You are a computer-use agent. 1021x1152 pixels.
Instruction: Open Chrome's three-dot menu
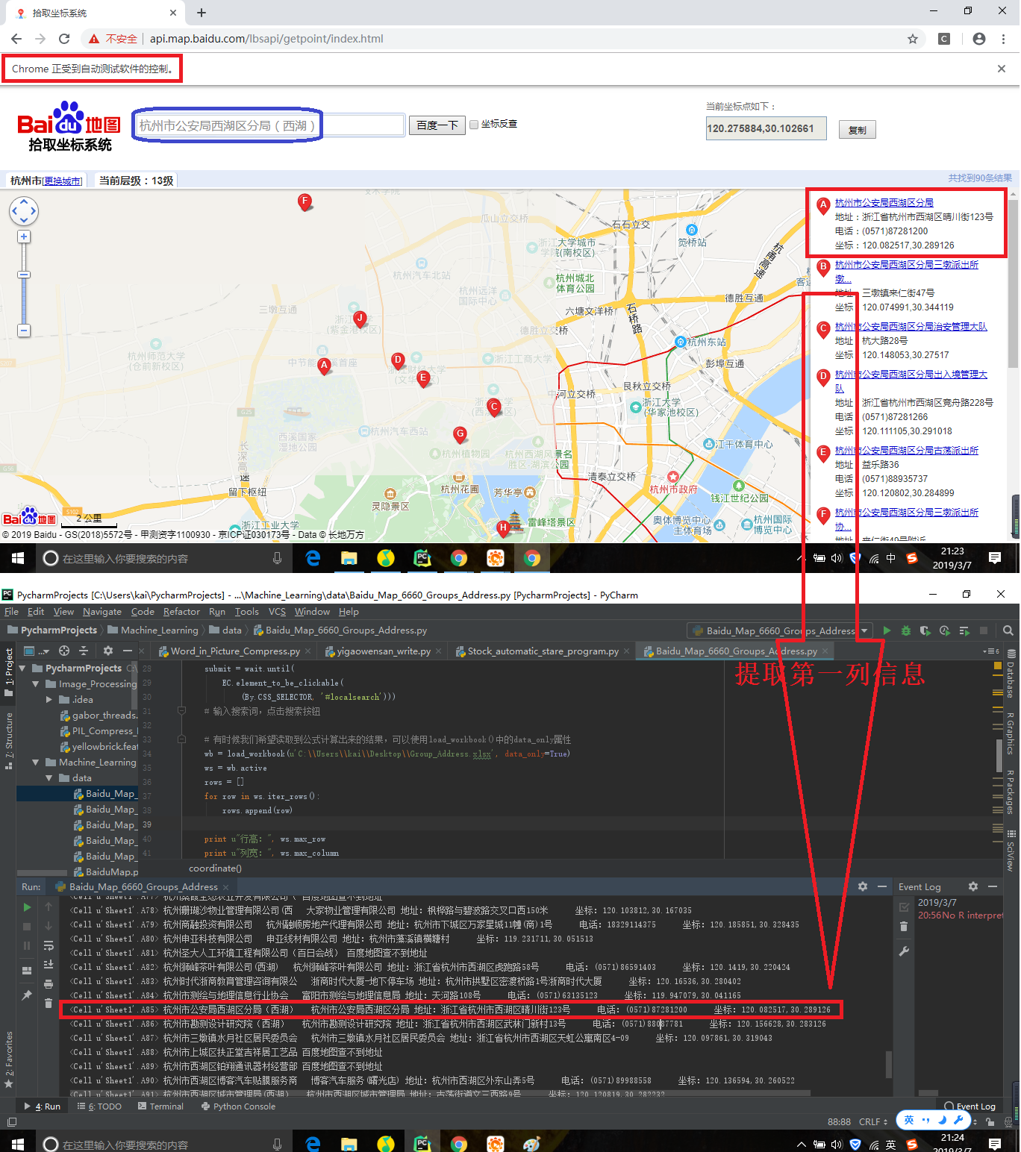[1005, 39]
